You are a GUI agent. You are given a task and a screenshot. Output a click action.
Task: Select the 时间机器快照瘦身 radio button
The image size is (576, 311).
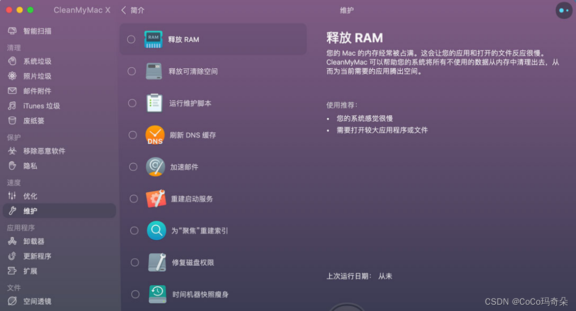(135, 294)
